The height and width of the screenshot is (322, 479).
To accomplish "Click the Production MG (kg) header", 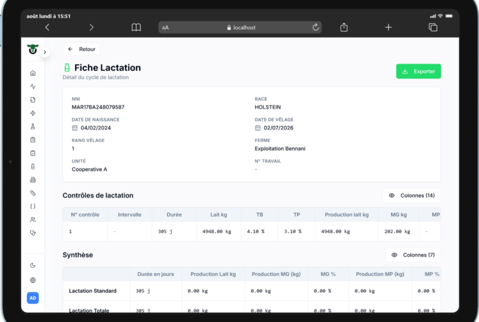I will 276,274.
